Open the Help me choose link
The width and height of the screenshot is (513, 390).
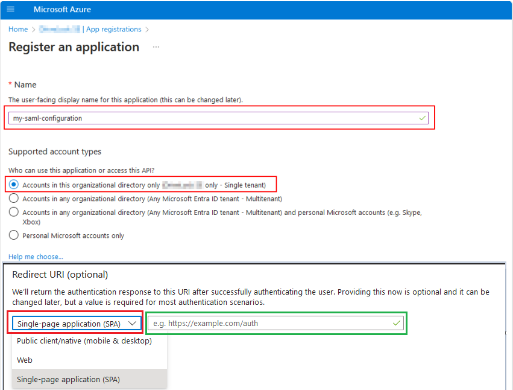pos(36,257)
